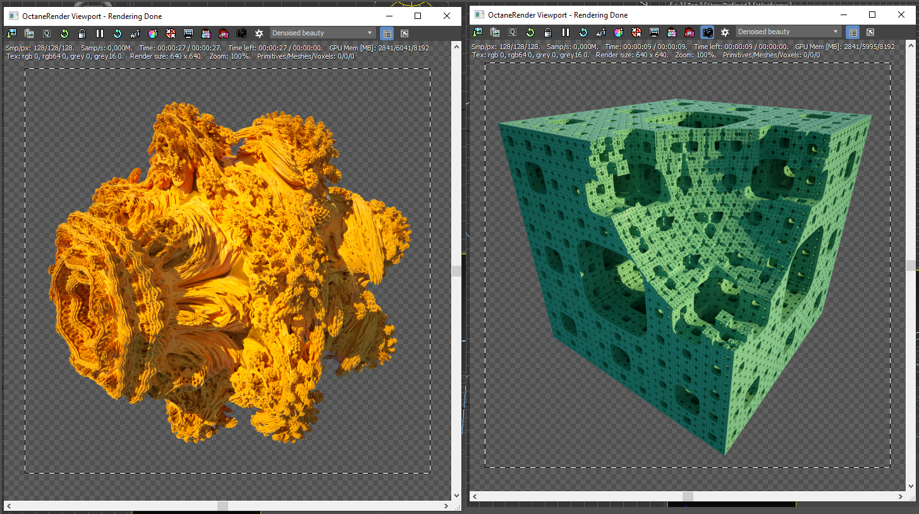Click the horizontal scrollbar thumb in orange fractal window

coord(222,506)
